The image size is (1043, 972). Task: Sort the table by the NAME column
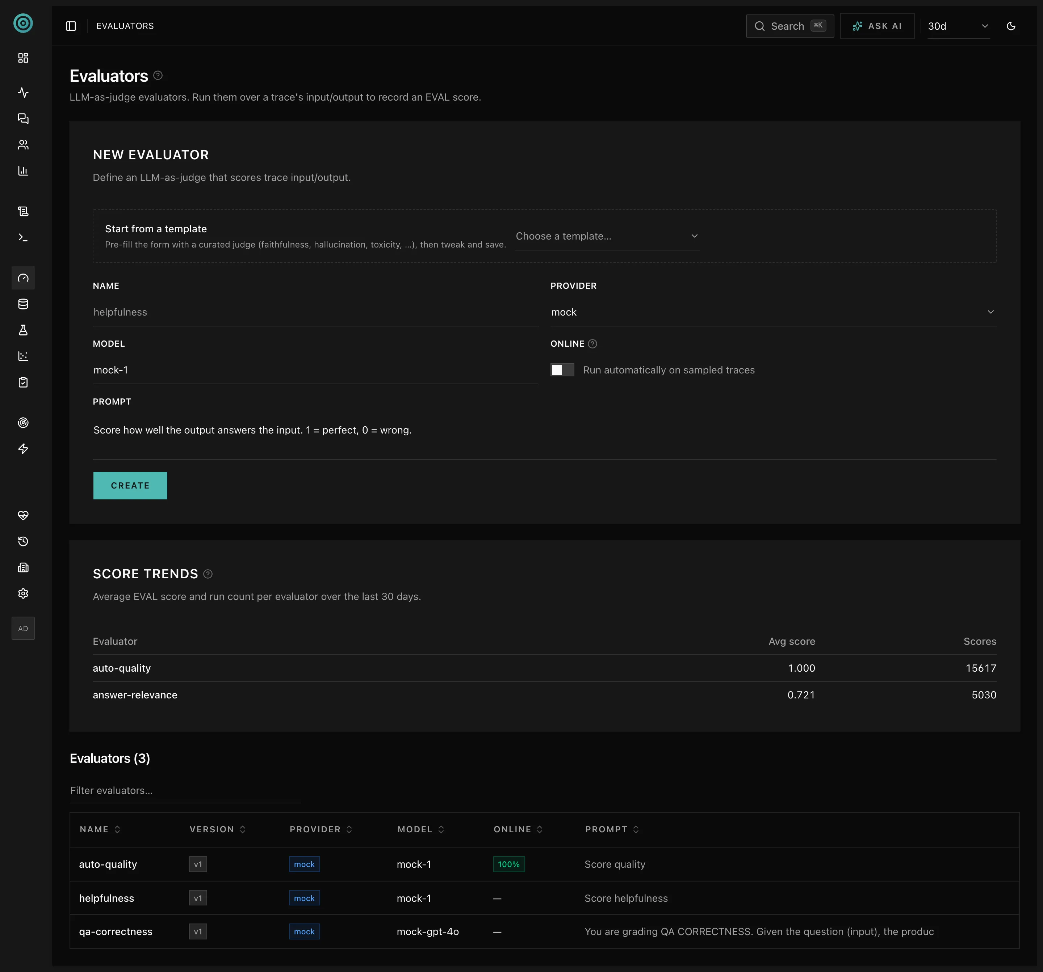tap(100, 829)
